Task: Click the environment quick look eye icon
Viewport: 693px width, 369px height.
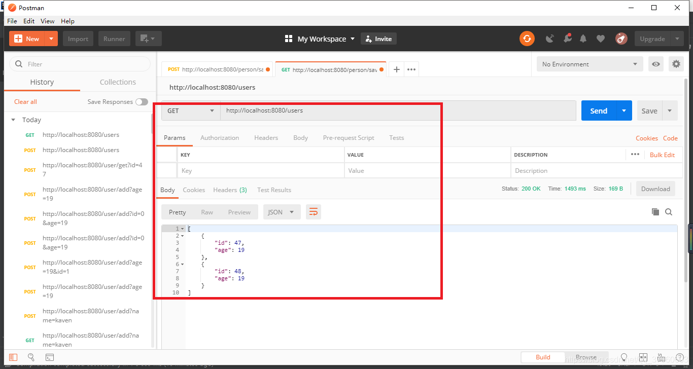Action: click(x=656, y=64)
